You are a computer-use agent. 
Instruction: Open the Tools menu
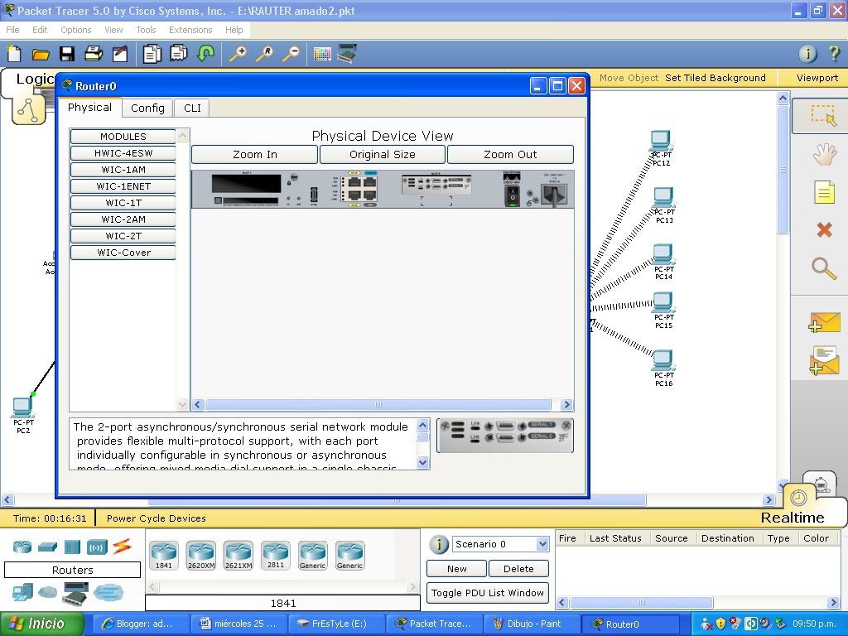tap(146, 30)
